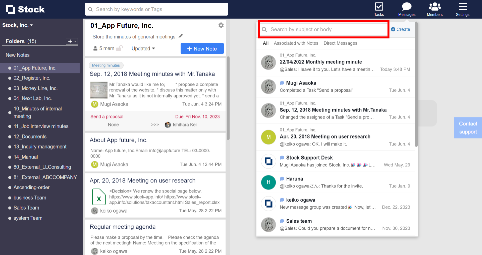
Task: Open Contact support
Action: [468, 127]
